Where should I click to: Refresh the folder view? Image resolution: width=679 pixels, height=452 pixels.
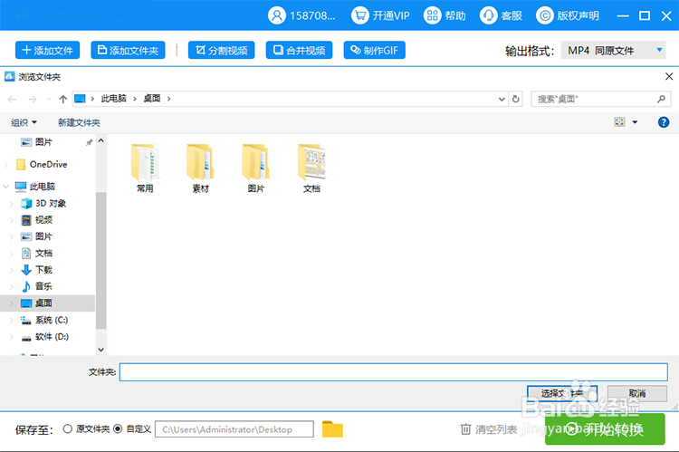516,100
